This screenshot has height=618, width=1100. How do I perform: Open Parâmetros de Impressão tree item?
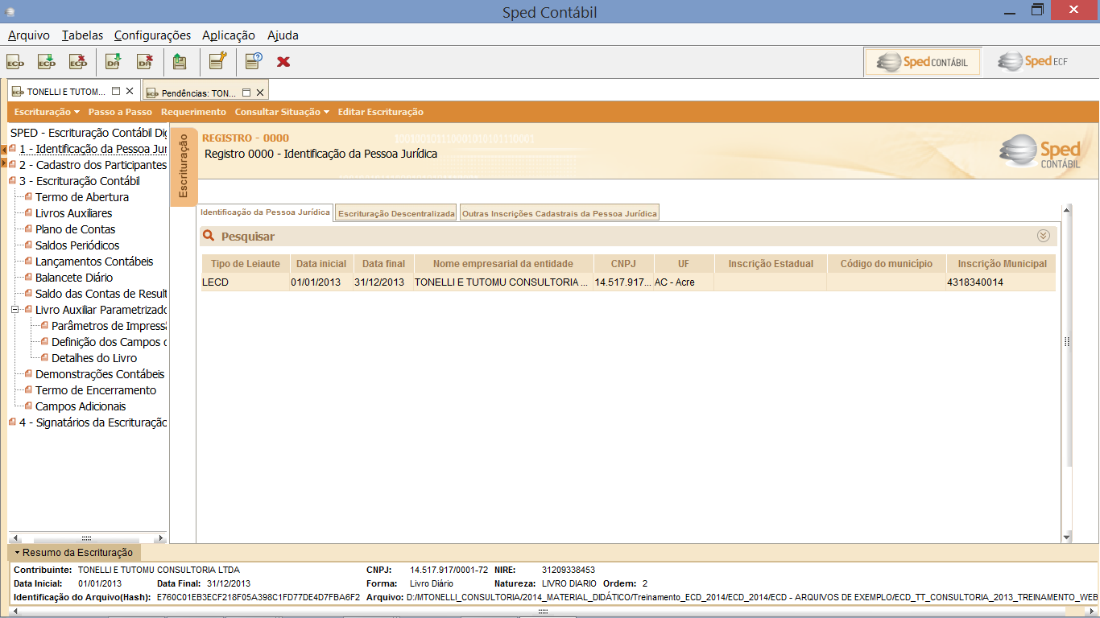pyautogui.click(x=109, y=326)
